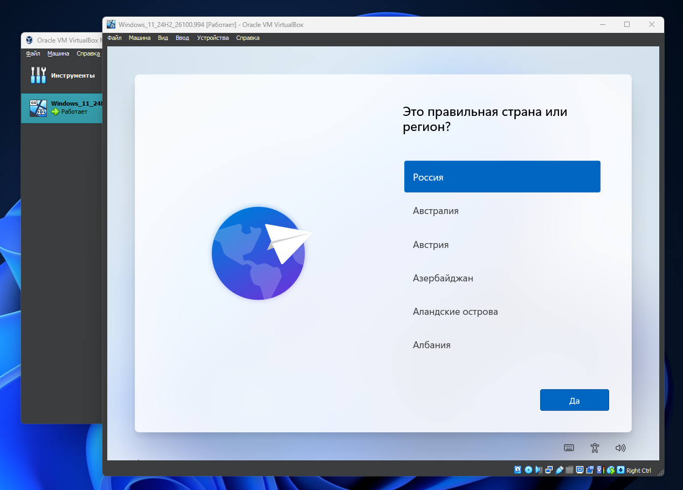Click the optical disc status icon
This screenshot has height=490, width=683.
[528, 470]
